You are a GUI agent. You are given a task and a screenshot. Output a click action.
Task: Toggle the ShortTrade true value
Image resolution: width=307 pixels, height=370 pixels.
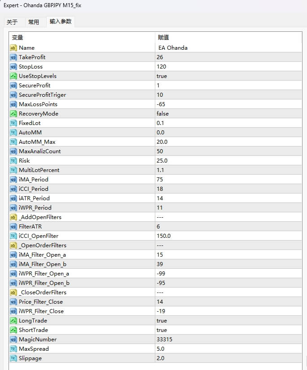coord(162,330)
